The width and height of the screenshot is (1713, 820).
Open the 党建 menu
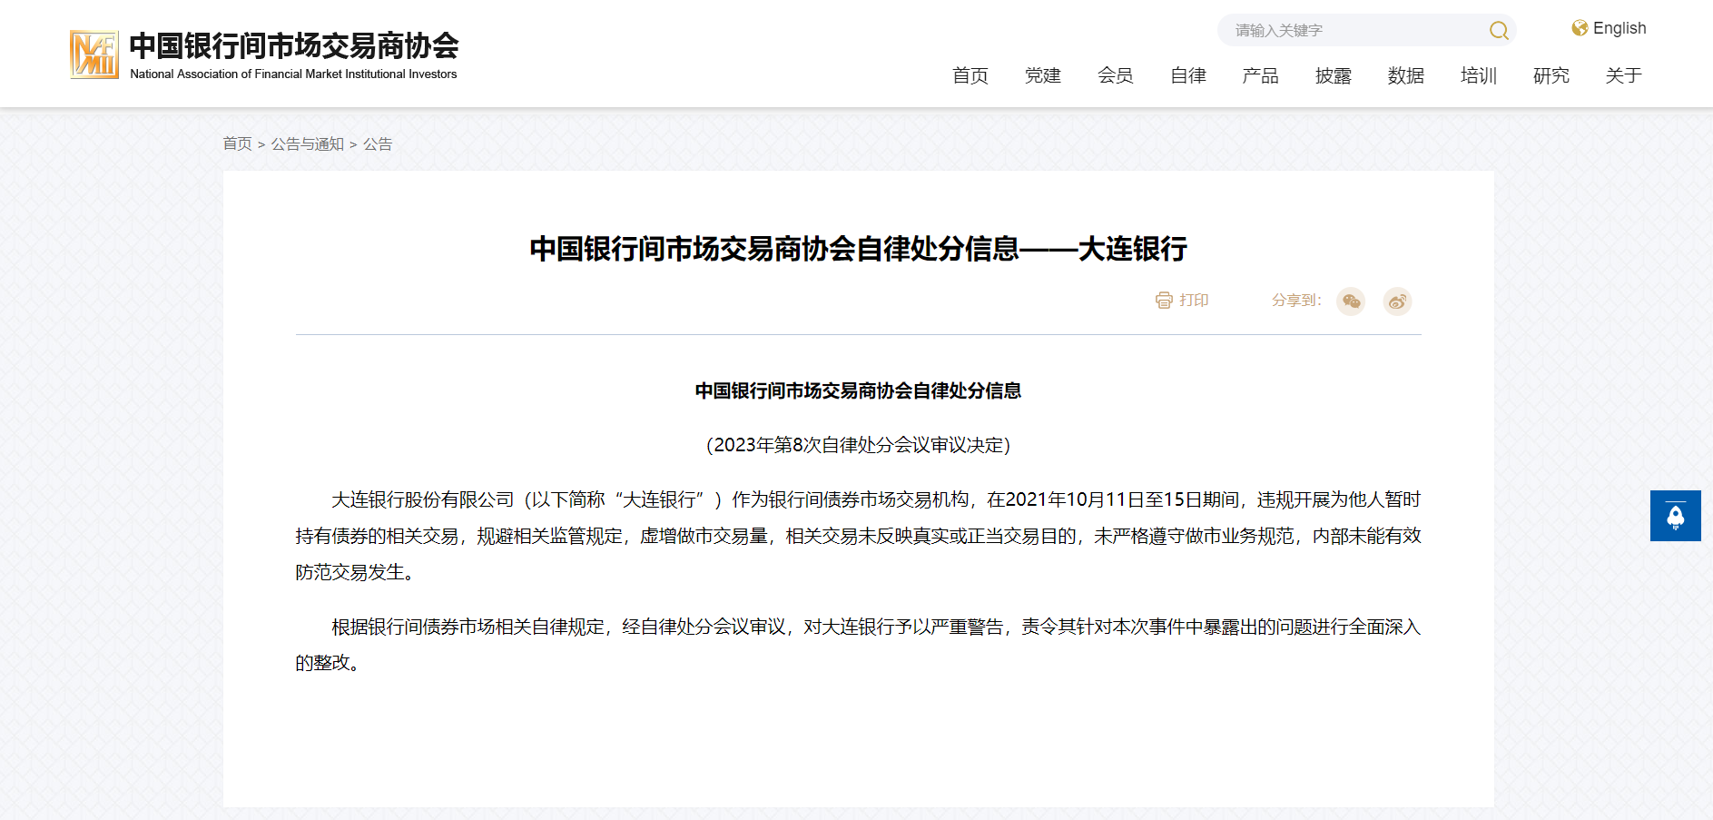tap(1042, 75)
